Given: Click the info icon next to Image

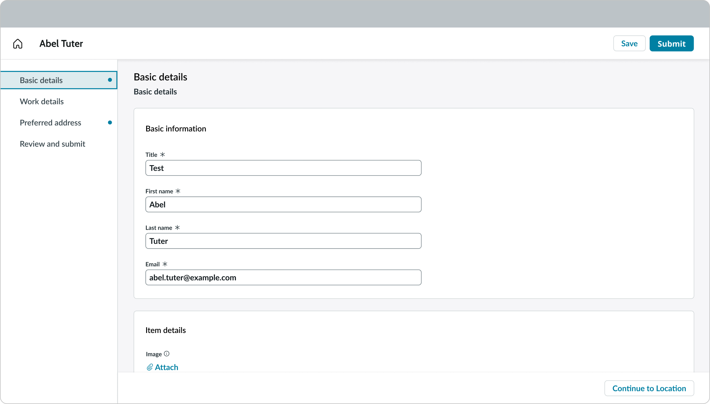Looking at the screenshot, I should pyautogui.click(x=167, y=354).
